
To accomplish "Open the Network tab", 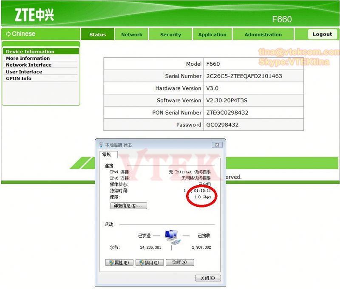I will (x=132, y=34).
